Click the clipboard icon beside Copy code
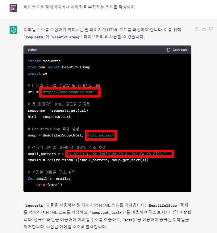The height and width of the screenshot is (233, 217). (x=169, y=50)
